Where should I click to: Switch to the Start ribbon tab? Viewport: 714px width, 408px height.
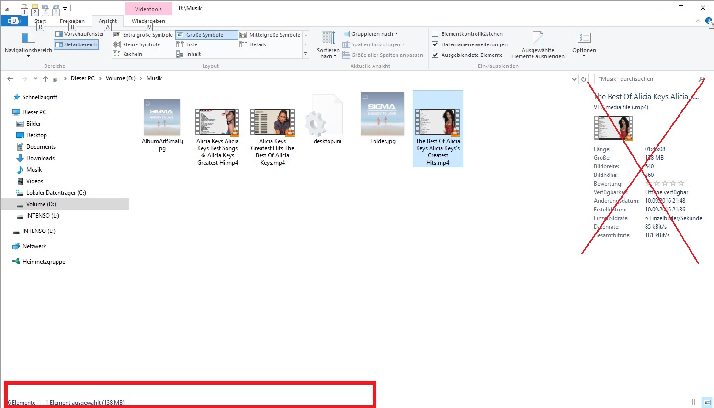[40, 21]
